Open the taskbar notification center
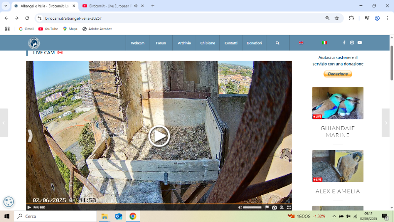Viewport: 394px width, 222px height. tap(385, 216)
